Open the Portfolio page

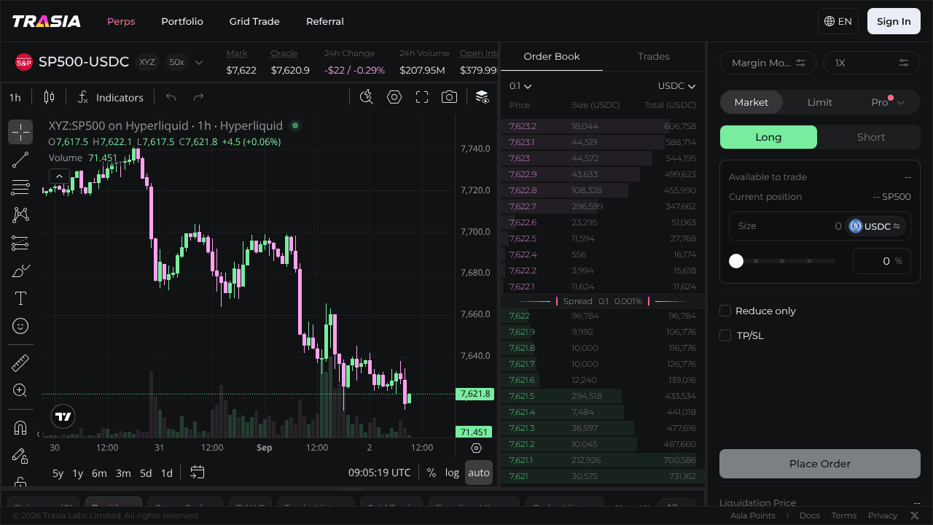182,21
